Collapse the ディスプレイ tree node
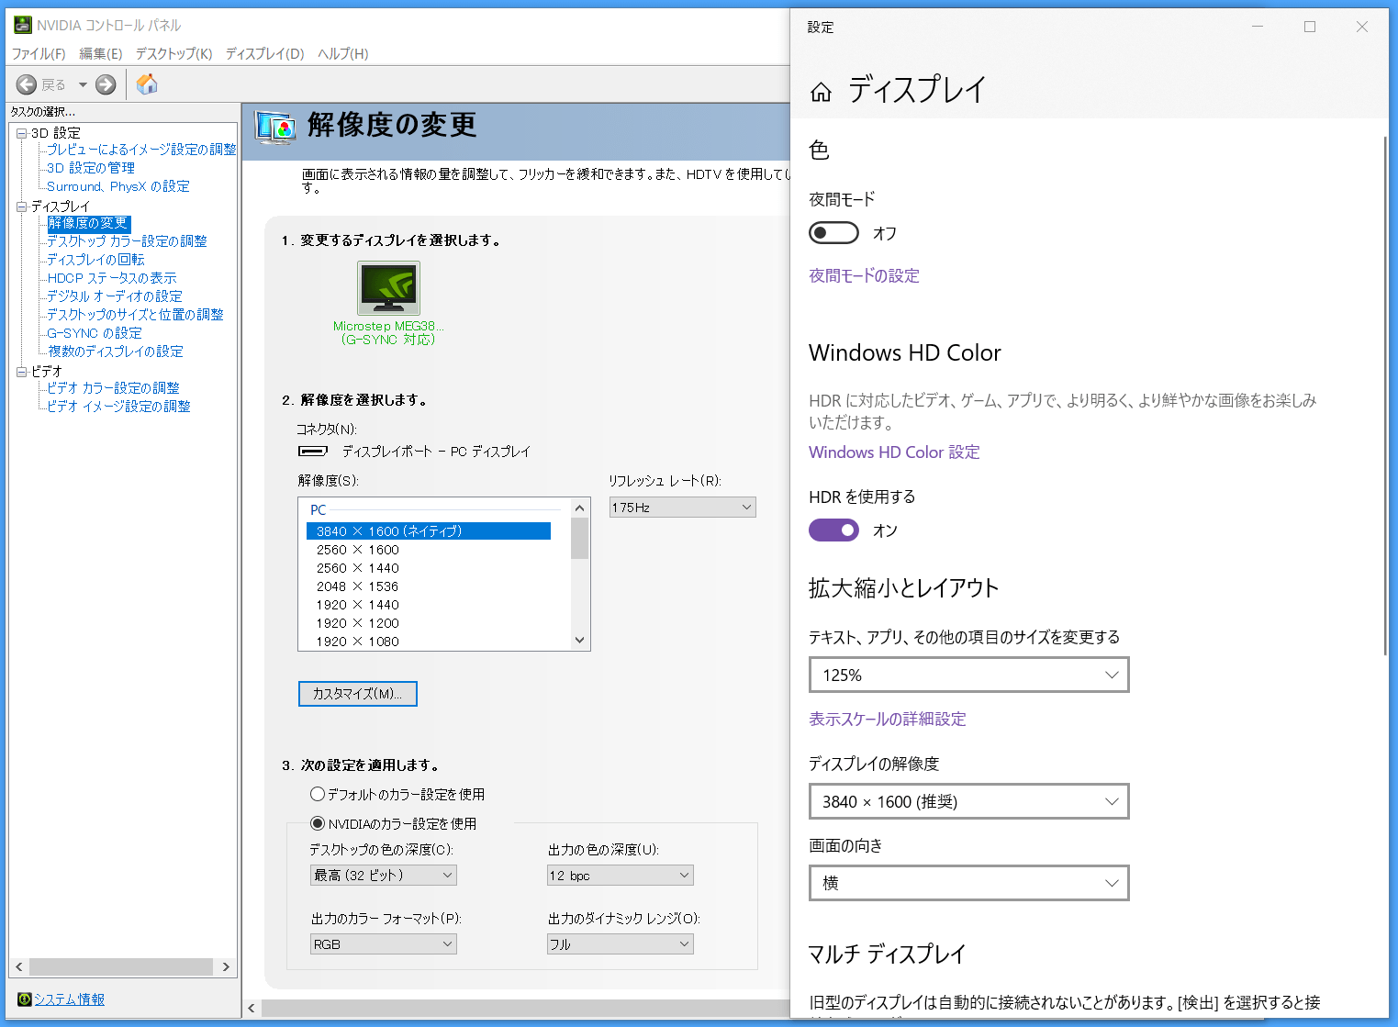 (x=22, y=207)
